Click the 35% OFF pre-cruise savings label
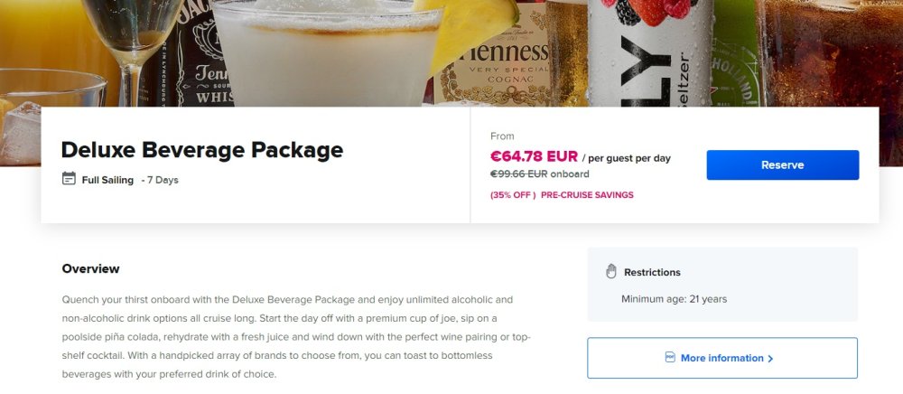This screenshot has height=394, width=903. (x=562, y=194)
